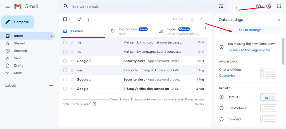Select the 10:15 email from me
Viewport: 286px width, 129px height.
(65, 52)
